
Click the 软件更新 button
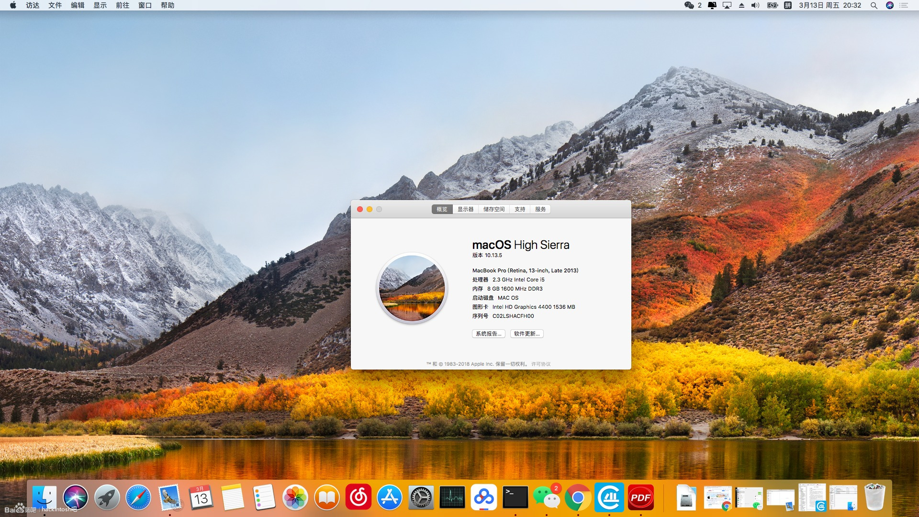coord(527,334)
